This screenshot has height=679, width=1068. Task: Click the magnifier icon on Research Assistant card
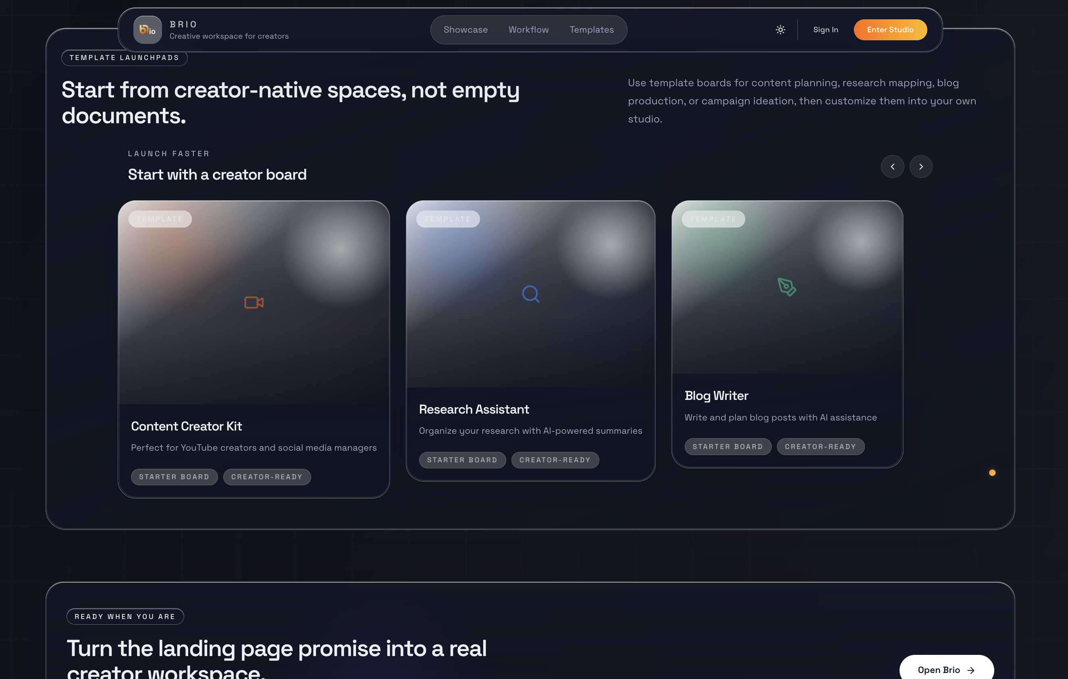[530, 294]
